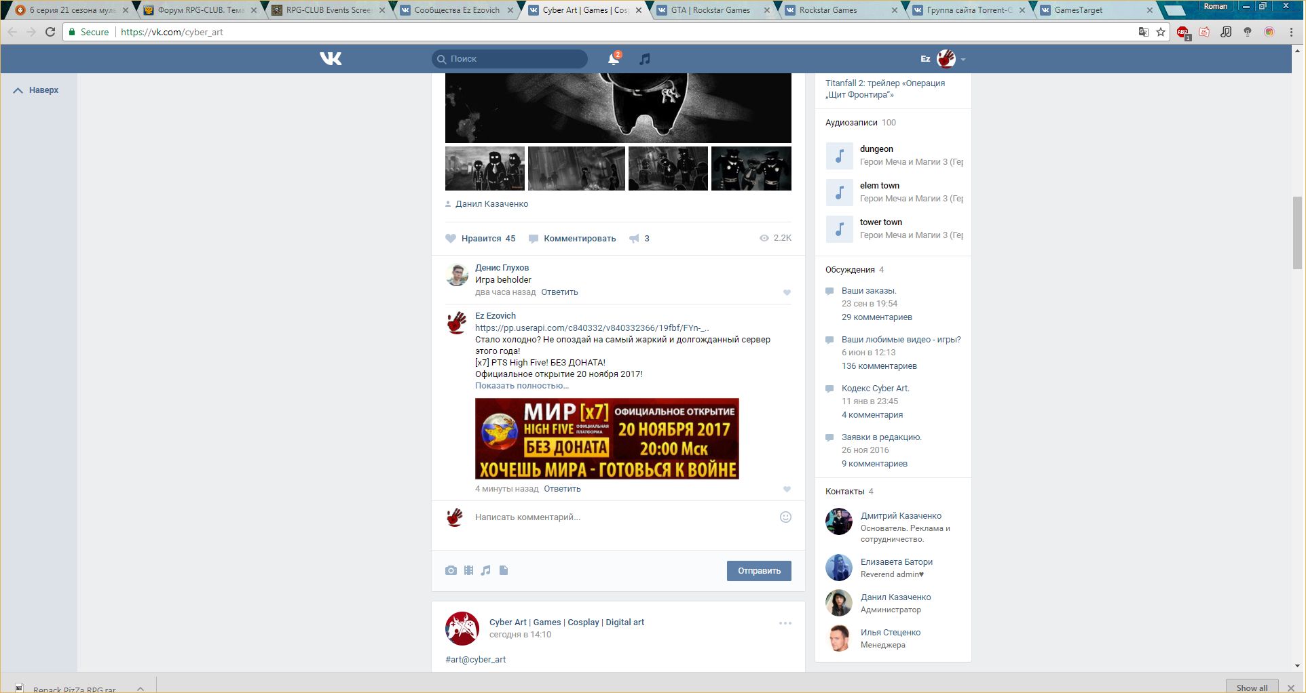Viewport: 1306px width, 693px height.
Task: Open the Google Translate page icon
Action: [1144, 32]
